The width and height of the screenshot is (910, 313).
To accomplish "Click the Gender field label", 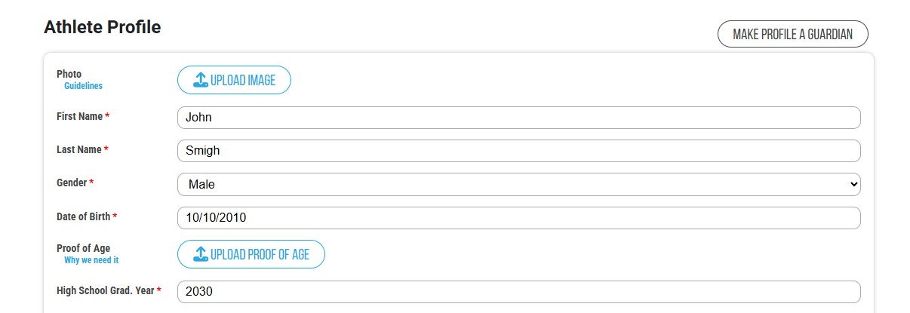I will [72, 183].
